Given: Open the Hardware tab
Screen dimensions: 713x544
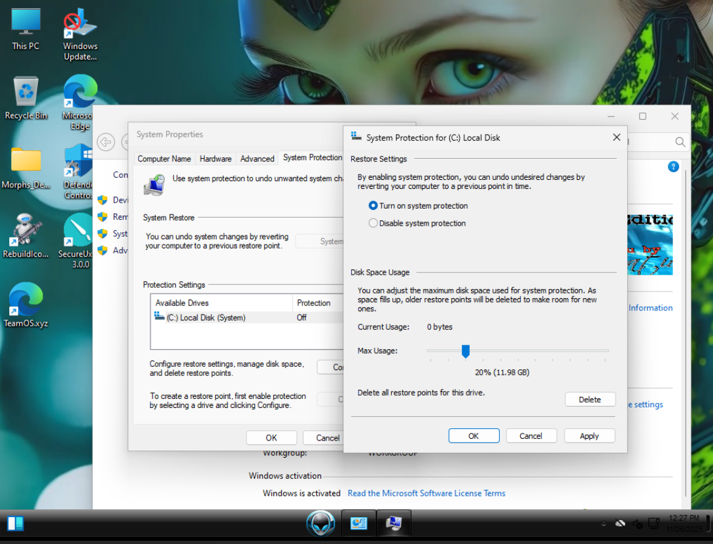Looking at the screenshot, I should pos(215,158).
